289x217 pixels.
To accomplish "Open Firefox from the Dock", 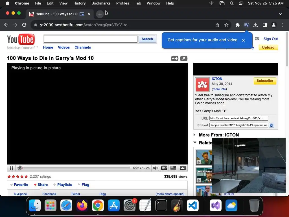I will click(82, 205).
